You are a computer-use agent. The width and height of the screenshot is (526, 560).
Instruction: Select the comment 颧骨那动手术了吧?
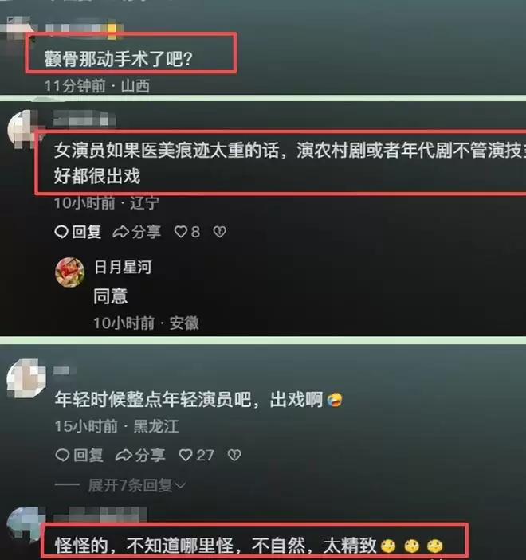119,59
